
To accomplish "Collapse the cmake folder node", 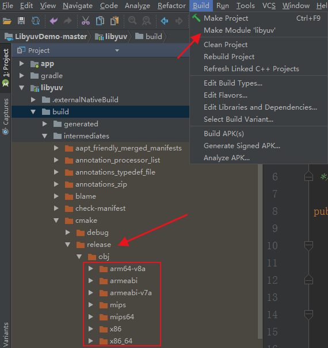I will click(x=56, y=221).
